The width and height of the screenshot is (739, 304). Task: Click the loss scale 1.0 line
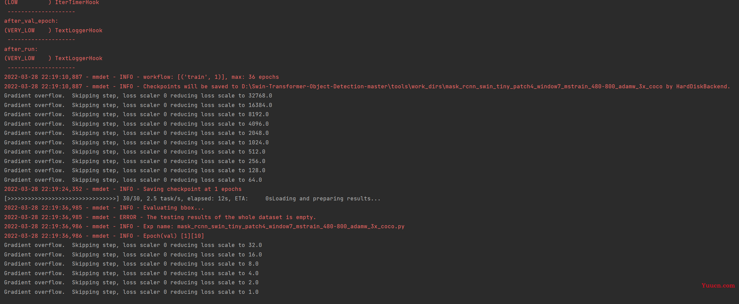point(131,292)
